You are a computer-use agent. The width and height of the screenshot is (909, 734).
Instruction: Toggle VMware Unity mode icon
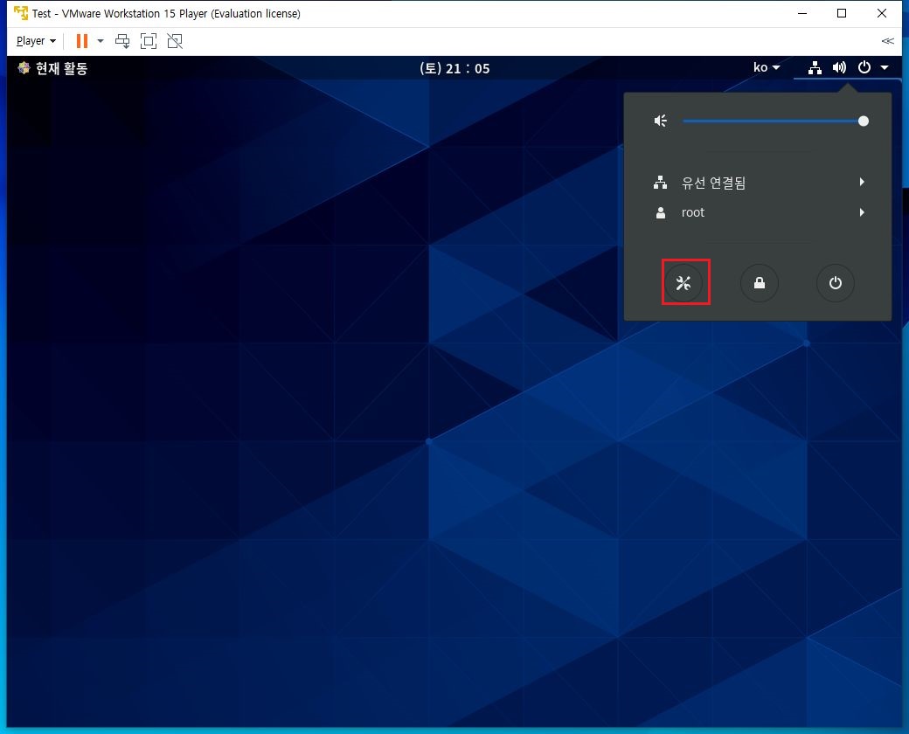pyautogui.click(x=175, y=40)
